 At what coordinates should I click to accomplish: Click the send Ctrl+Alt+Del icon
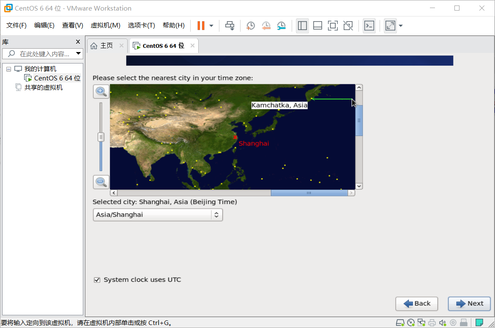[230, 25]
